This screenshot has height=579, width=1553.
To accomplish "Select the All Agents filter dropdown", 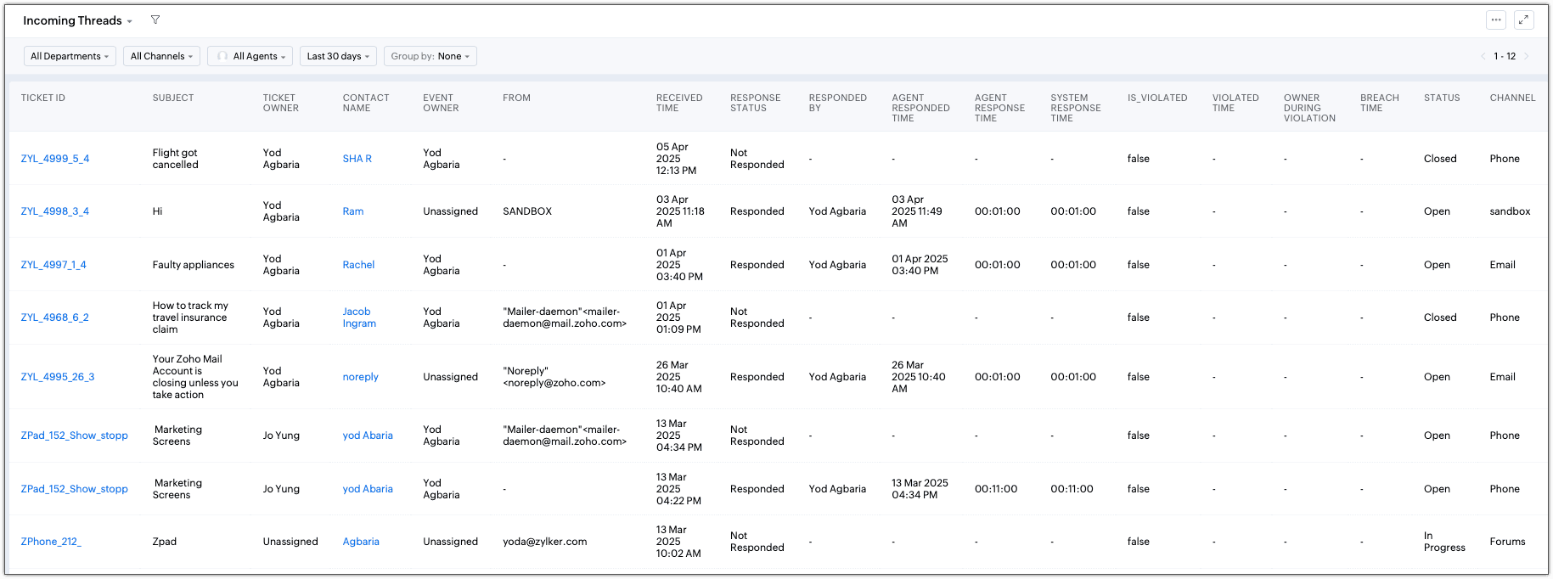I will (250, 57).
